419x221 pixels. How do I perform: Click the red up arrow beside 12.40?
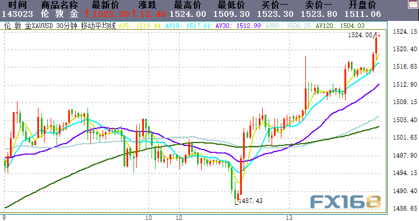pyautogui.click(x=134, y=14)
